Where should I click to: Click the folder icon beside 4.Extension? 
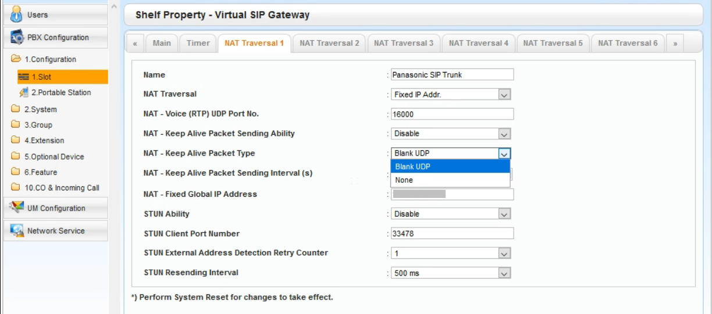coord(16,140)
